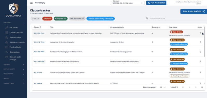The height and width of the screenshot is (98, 207).
Task: Click the Open actions icon
Action: 7,52
